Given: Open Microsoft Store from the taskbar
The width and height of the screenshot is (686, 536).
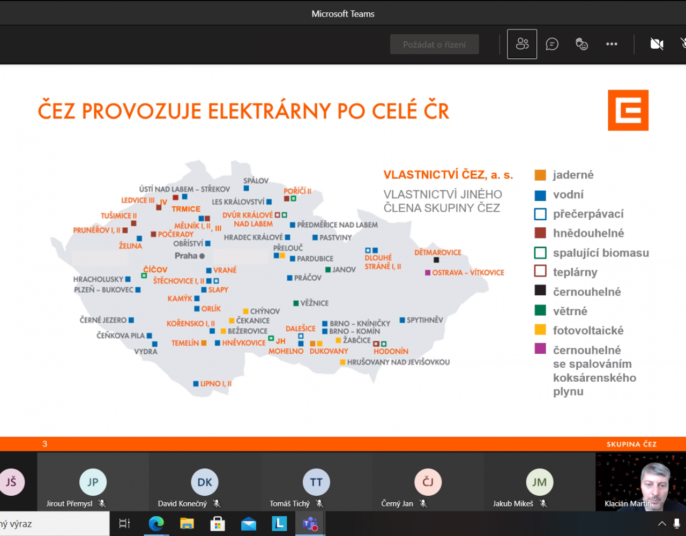Looking at the screenshot, I should click(218, 524).
